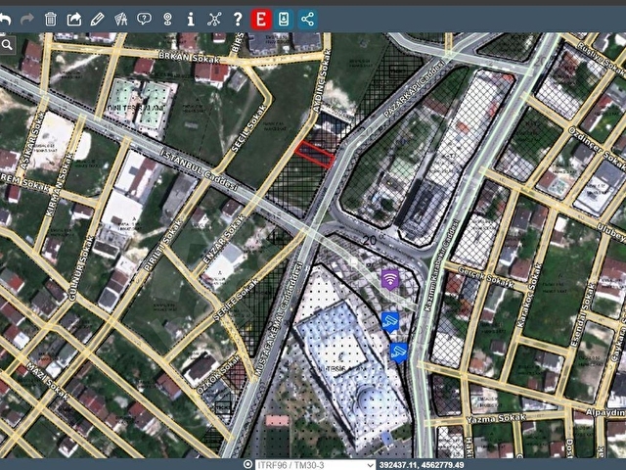Click the Yazma Sokak street label

[x=496, y=419]
